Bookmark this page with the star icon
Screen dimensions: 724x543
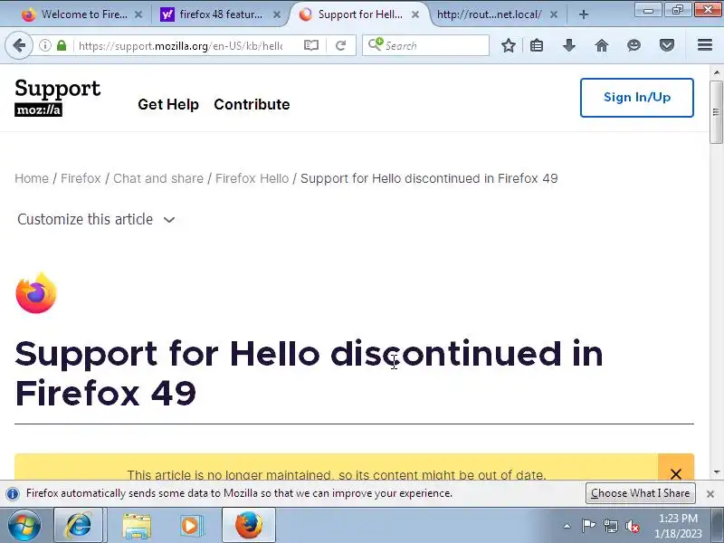click(x=509, y=45)
